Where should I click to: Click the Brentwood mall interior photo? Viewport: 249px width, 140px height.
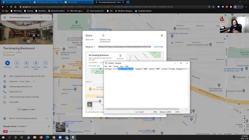pyautogui.click(x=26, y=33)
